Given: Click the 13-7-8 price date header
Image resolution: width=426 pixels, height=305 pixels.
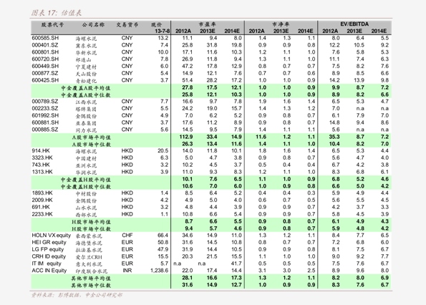Looking at the screenshot, I should [x=163, y=31].
